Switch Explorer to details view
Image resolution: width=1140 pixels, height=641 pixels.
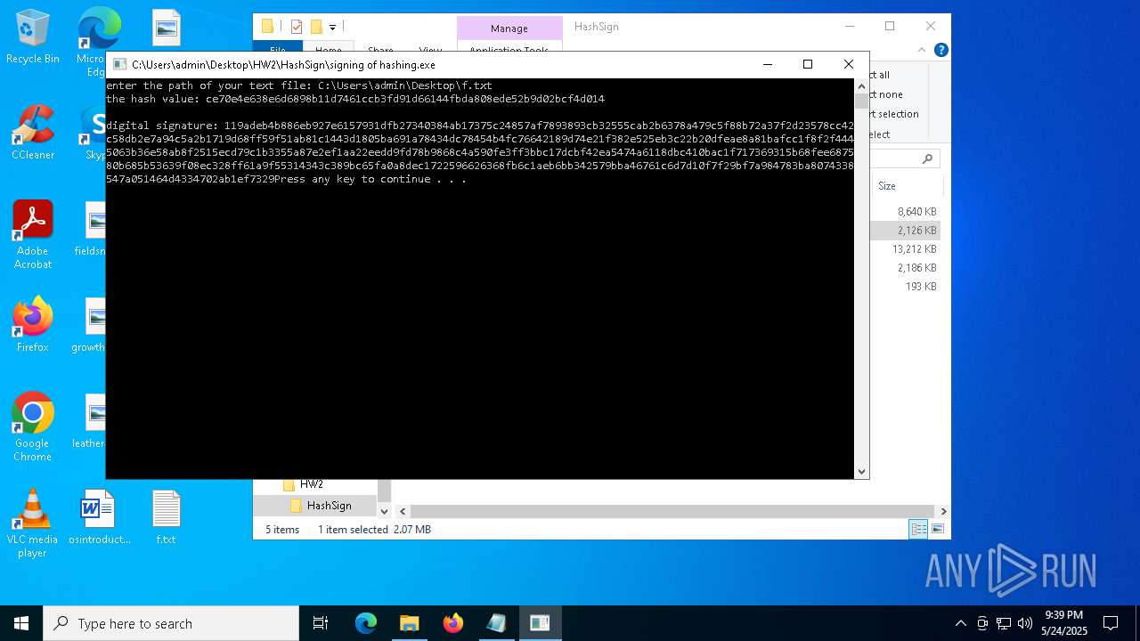[917, 529]
